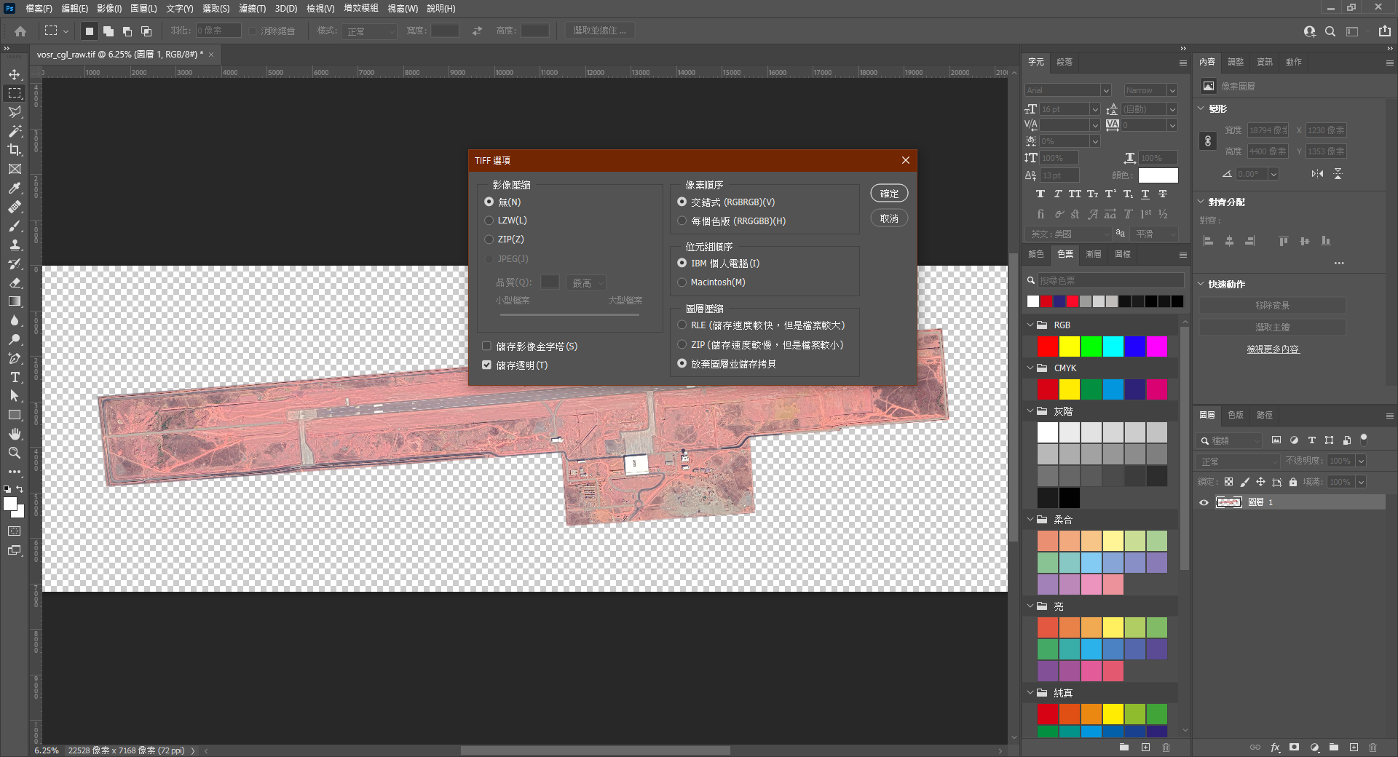Select the Horizontal Type tool
The image size is (1398, 757).
click(x=15, y=377)
